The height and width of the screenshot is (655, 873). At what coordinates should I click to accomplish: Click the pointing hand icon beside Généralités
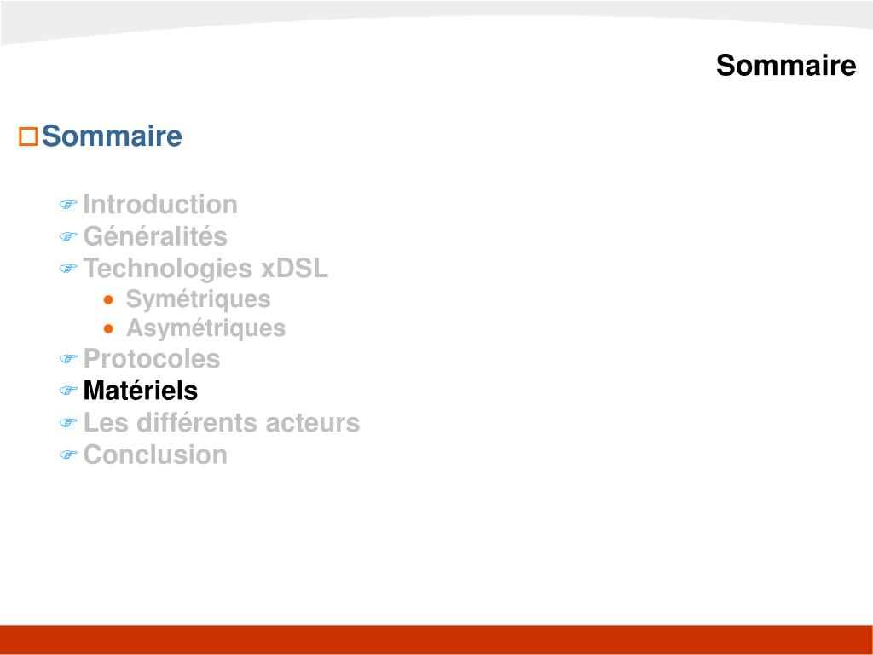click(68, 236)
